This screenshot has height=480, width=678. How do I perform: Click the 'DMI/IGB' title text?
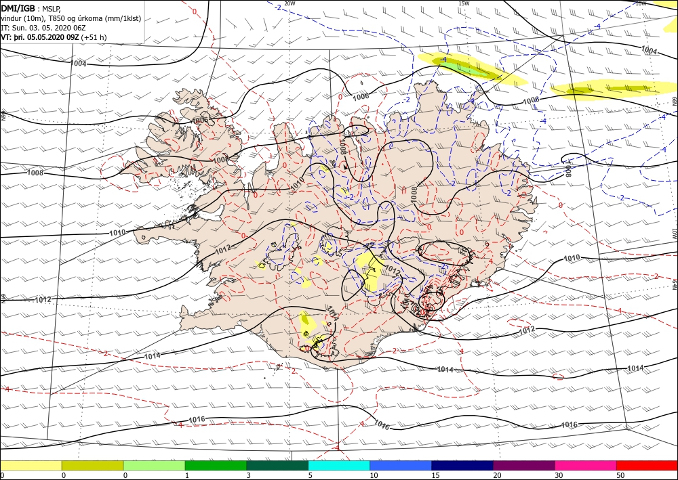18,9
